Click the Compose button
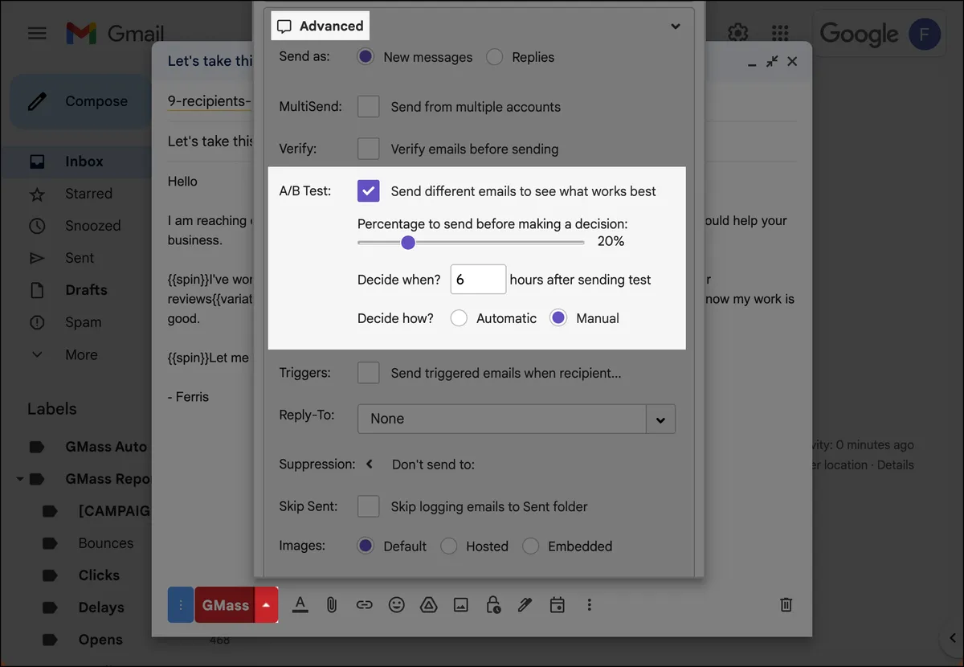This screenshot has width=964, height=667. pyautogui.click(x=80, y=101)
